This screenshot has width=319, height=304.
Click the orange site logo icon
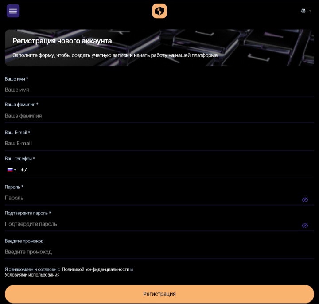tap(159, 11)
